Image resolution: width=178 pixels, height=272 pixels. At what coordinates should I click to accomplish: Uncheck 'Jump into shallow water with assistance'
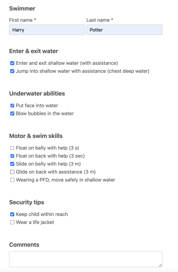point(12,71)
